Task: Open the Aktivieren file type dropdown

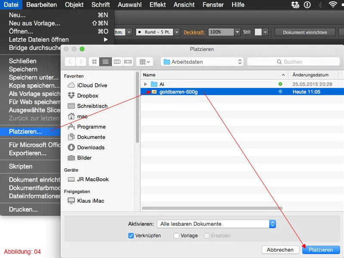Action: tap(217, 224)
